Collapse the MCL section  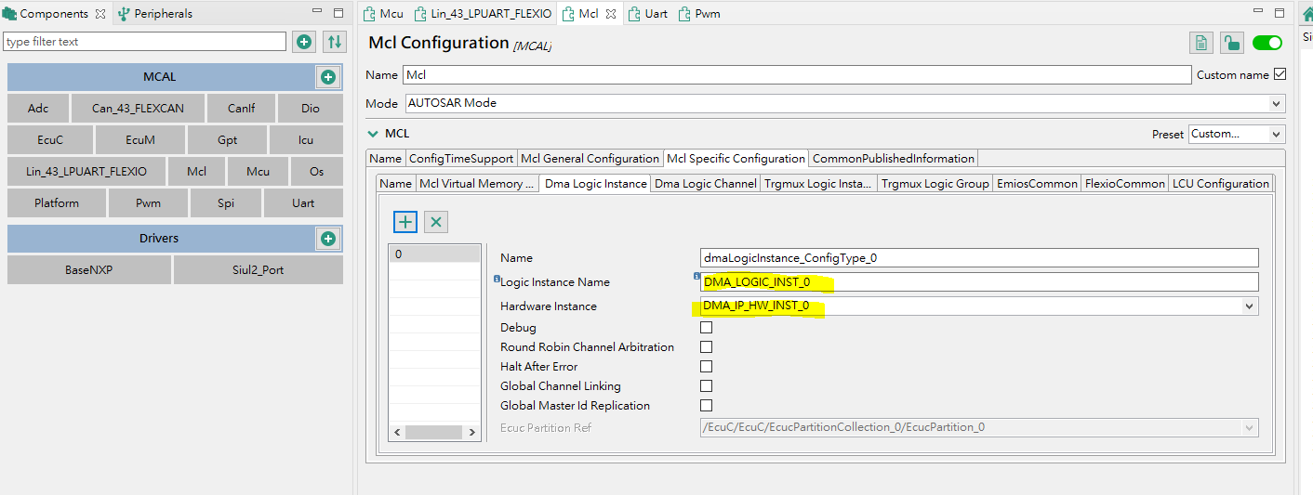point(373,134)
